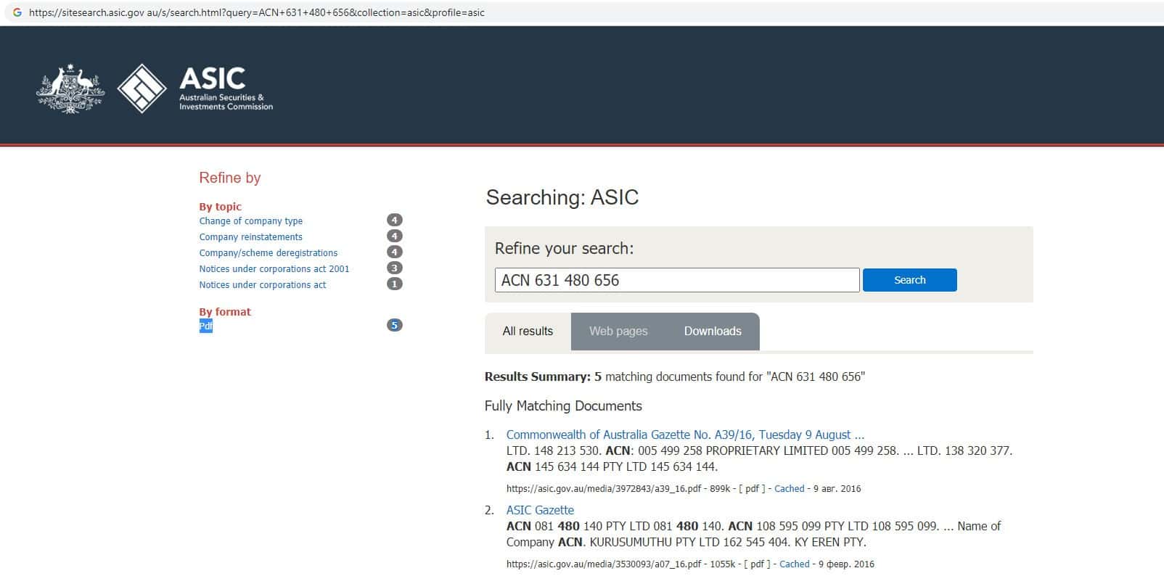
Task: Click the a39_16.pdf URL text
Action: click(x=604, y=489)
